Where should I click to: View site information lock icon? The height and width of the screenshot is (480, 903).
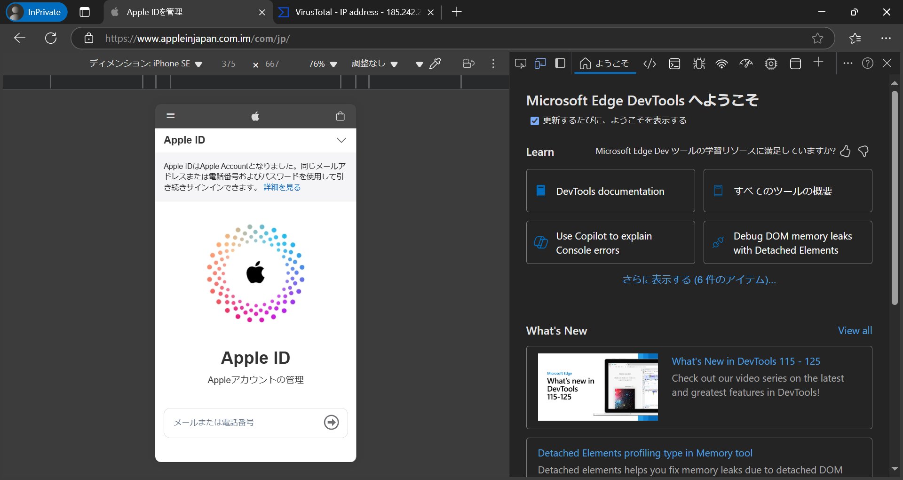89,38
